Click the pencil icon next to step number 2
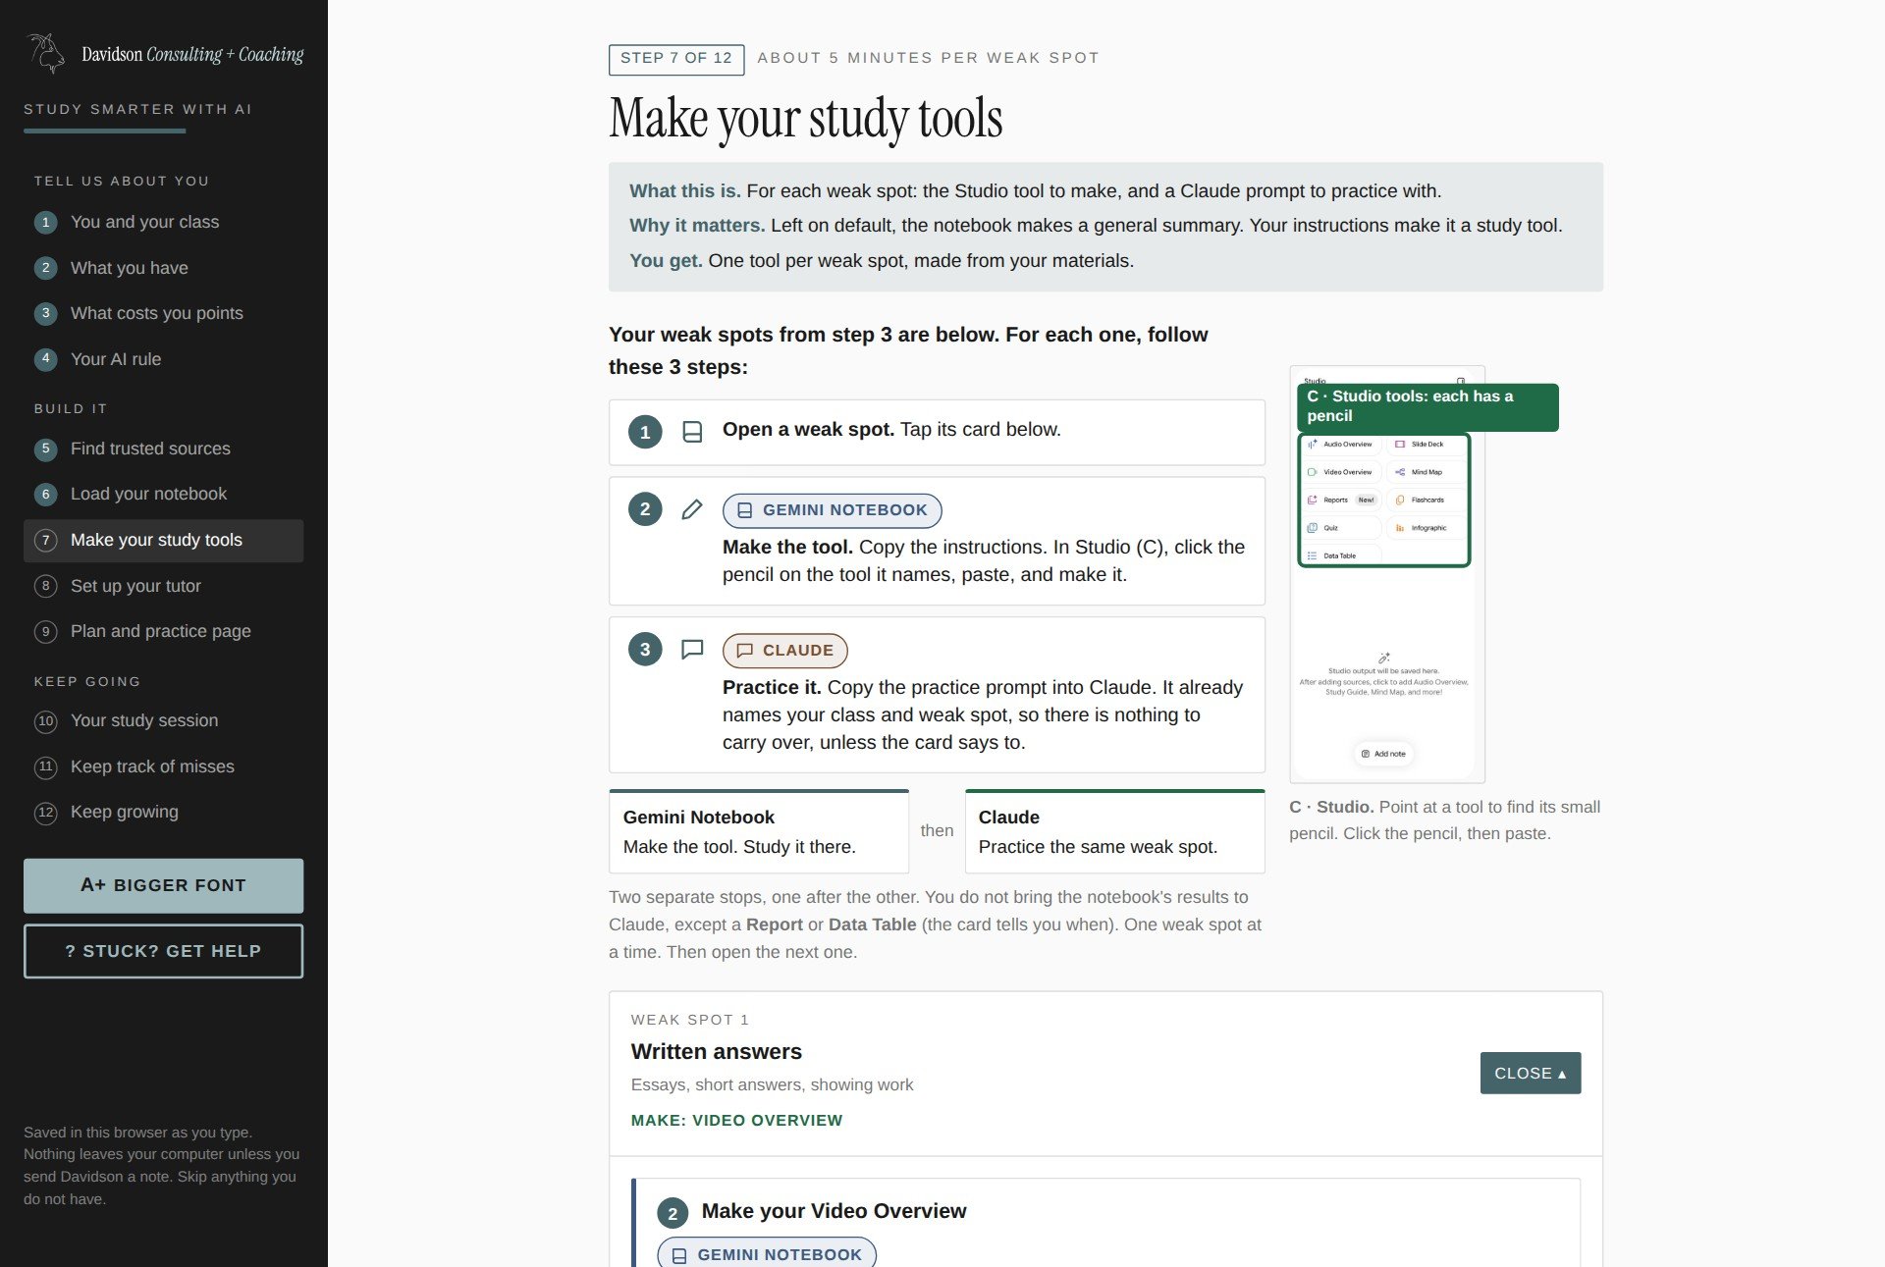 click(x=692, y=509)
